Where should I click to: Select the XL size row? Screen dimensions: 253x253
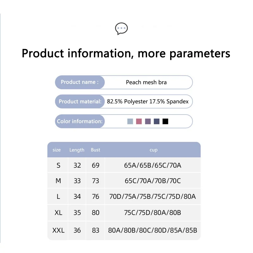point(124,213)
